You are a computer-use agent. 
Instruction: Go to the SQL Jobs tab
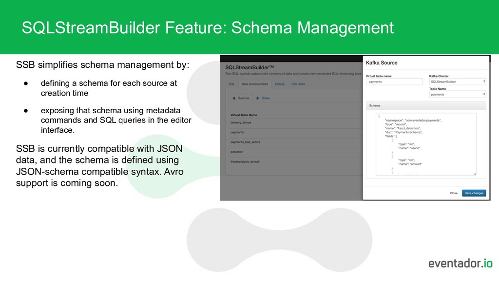298,84
